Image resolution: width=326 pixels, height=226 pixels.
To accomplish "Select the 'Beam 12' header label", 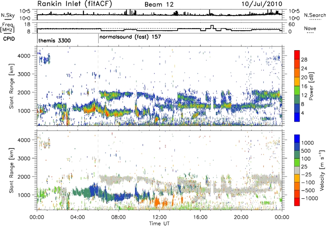I will pyautogui.click(x=159, y=4).
